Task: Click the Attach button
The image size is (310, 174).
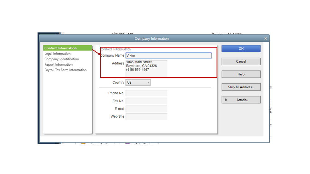Action: (241, 100)
